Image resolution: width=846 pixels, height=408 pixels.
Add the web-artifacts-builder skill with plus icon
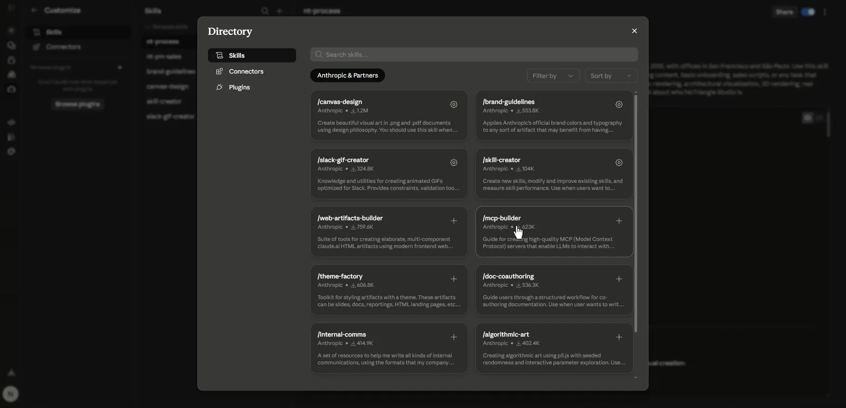[454, 221]
